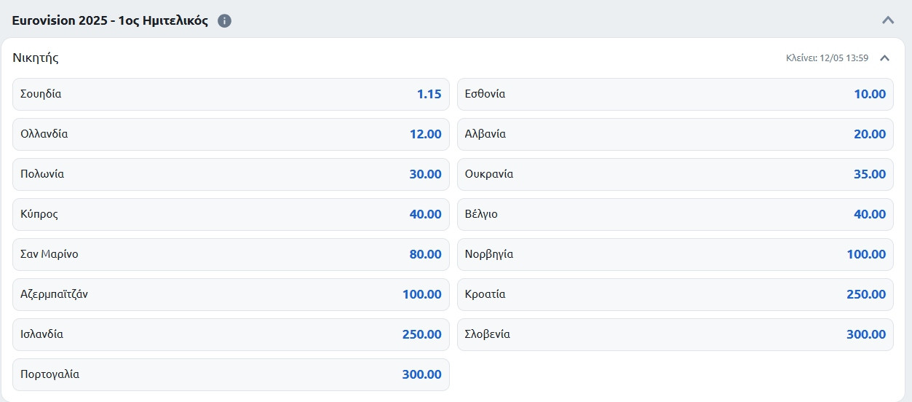Select Εσθονία at odds 10.00
Image resolution: width=912 pixels, height=402 pixels.
675,94
